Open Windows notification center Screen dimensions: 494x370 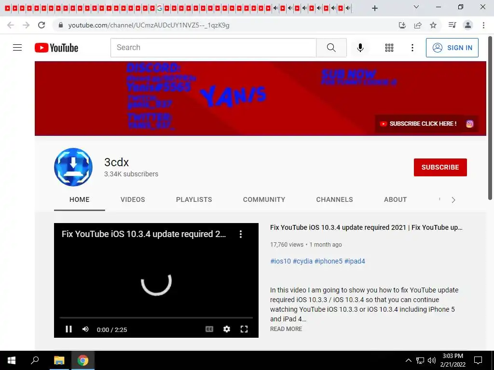478,360
